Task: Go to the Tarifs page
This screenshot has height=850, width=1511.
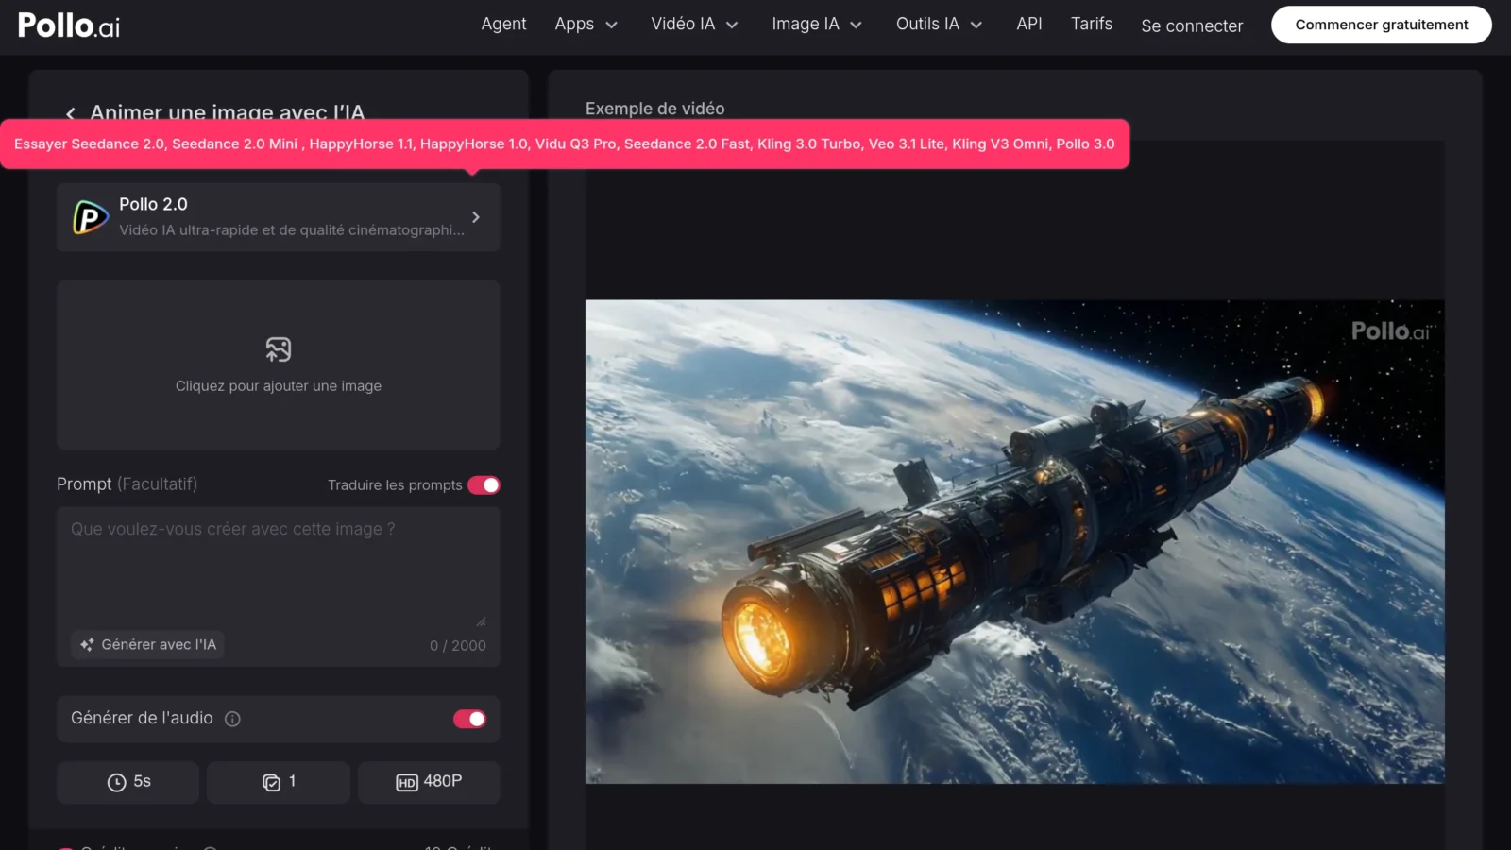Action: [x=1092, y=25]
